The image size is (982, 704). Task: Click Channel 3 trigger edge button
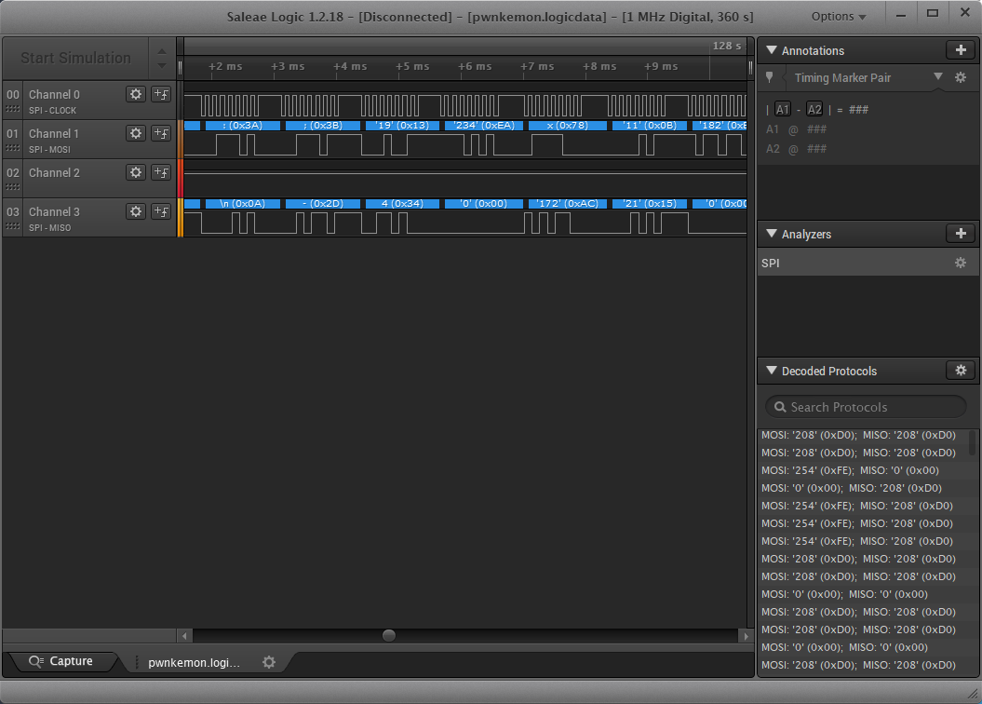[x=161, y=211]
